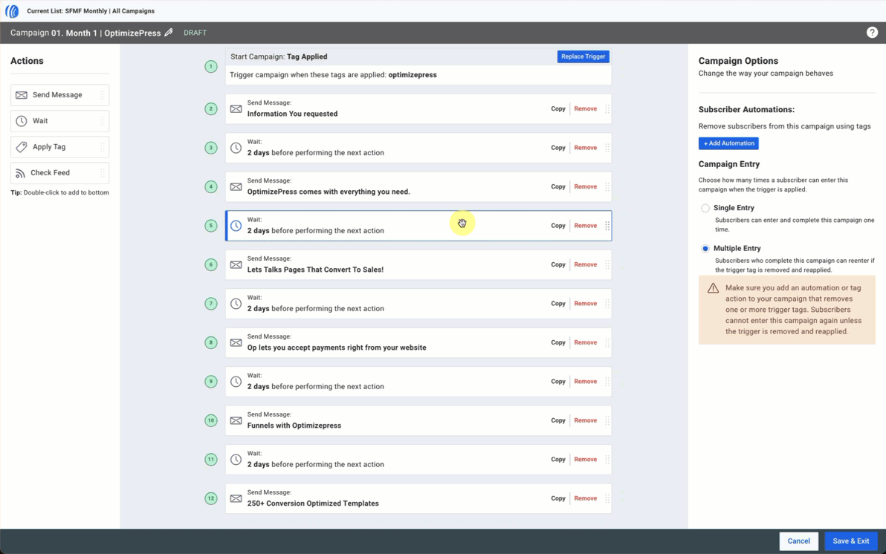
Task: Click clock icon on step 7 Wait
Action: click(236, 304)
